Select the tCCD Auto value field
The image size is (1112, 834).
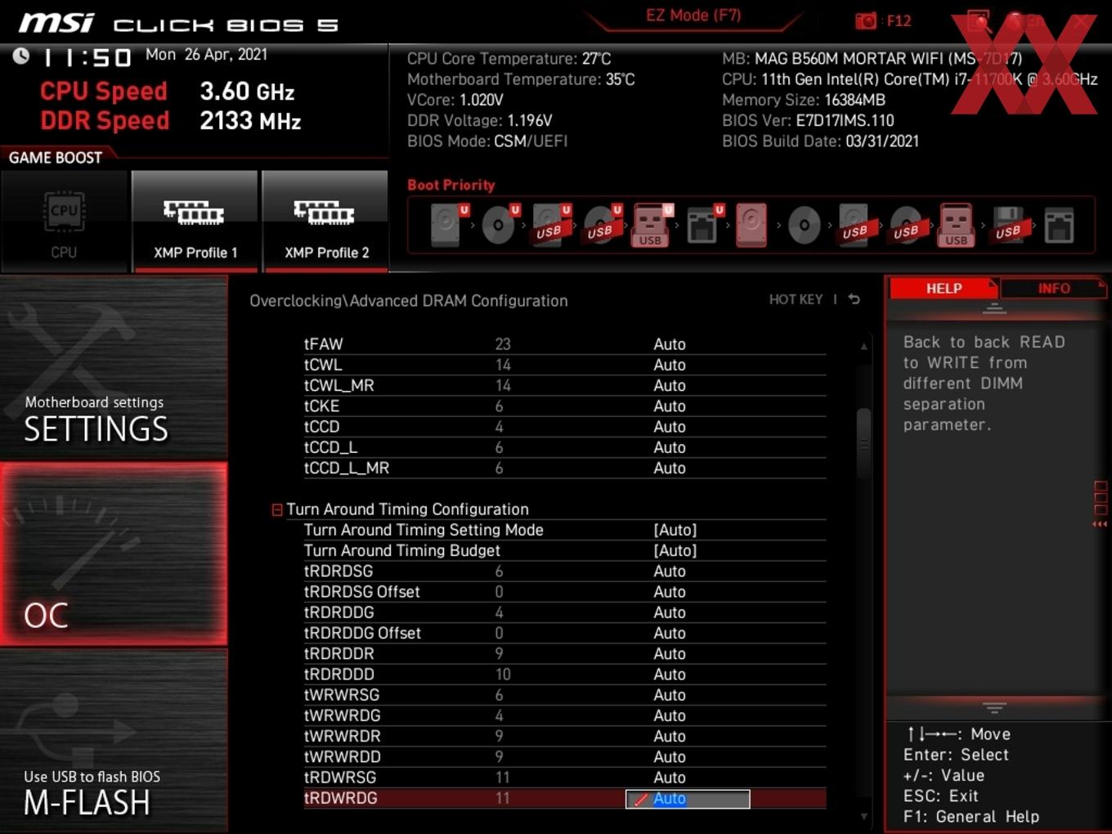coord(670,427)
